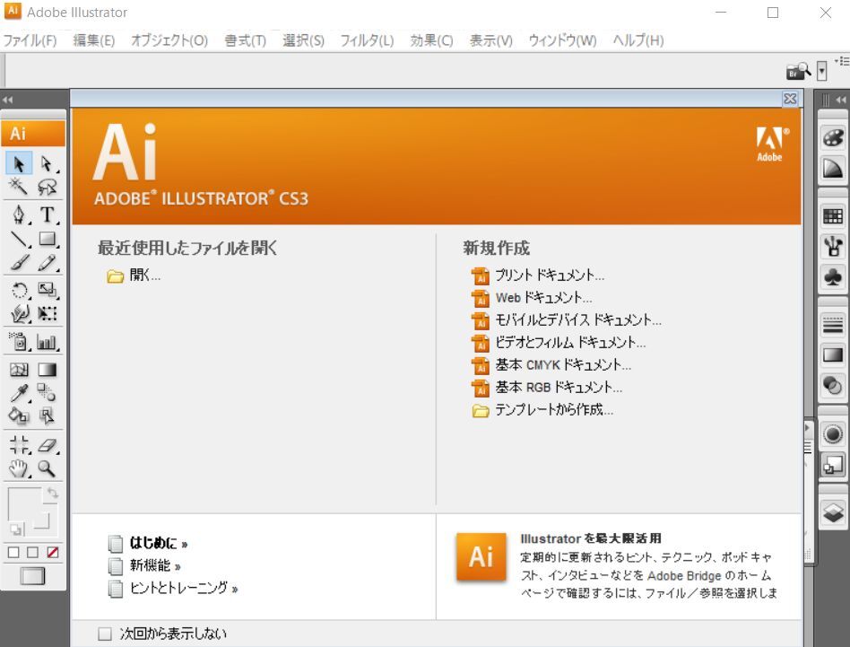Select the Paintbrush tool
This screenshot has width=850, height=647.
pyautogui.click(x=19, y=263)
